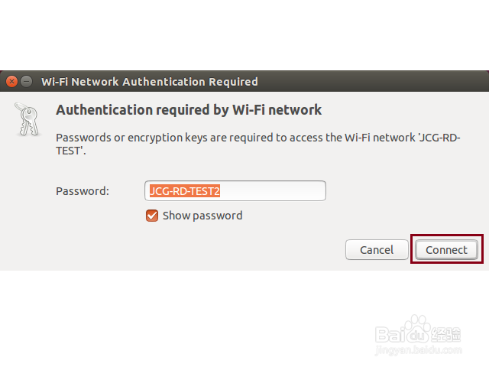This screenshot has width=489, height=367.
Task: Click the blank right end of the title bar
Action: (382, 81)
